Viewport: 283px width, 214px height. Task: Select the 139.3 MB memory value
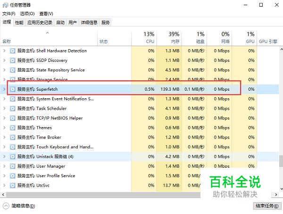click(170, 89)
